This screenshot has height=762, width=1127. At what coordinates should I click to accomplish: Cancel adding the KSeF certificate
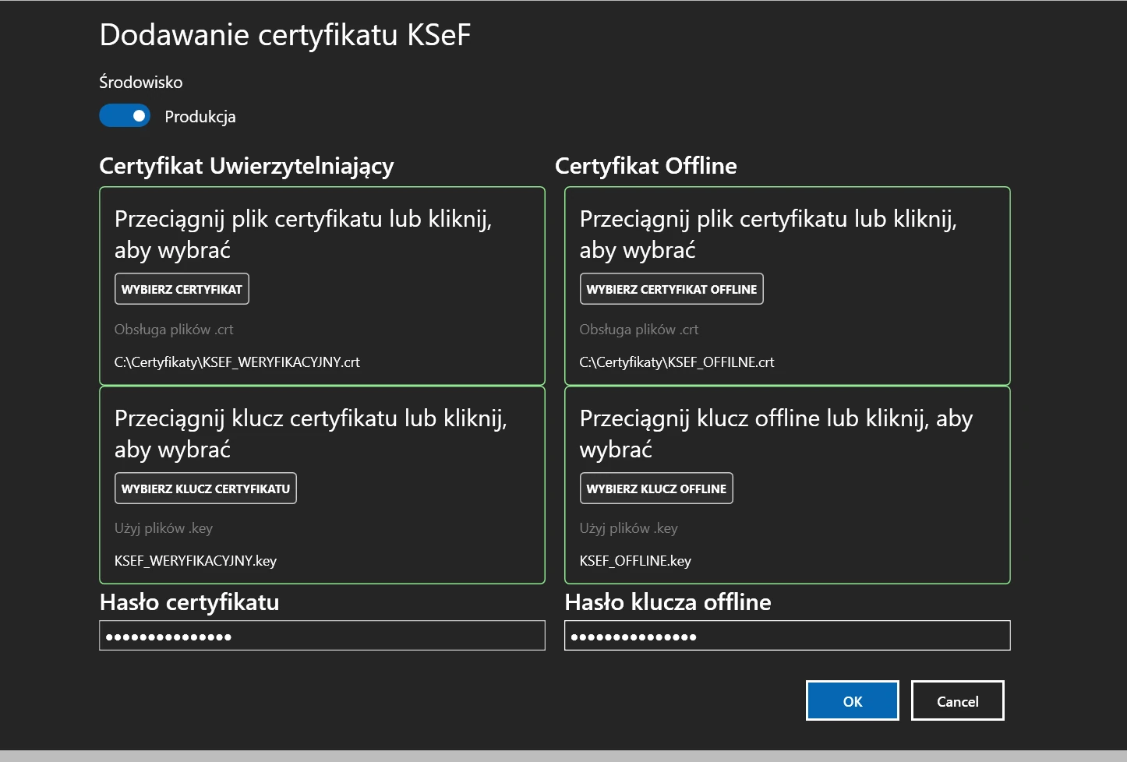[957, 701]
